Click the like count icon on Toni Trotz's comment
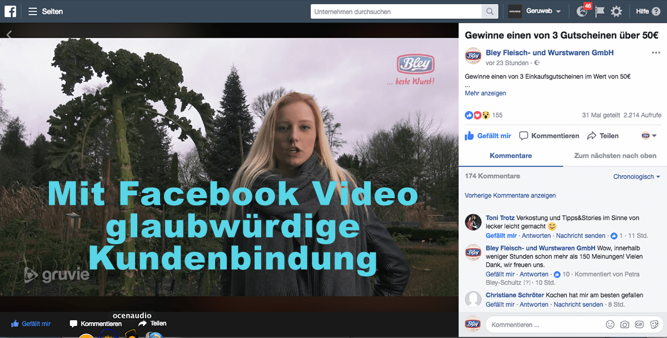 point(614,236)
